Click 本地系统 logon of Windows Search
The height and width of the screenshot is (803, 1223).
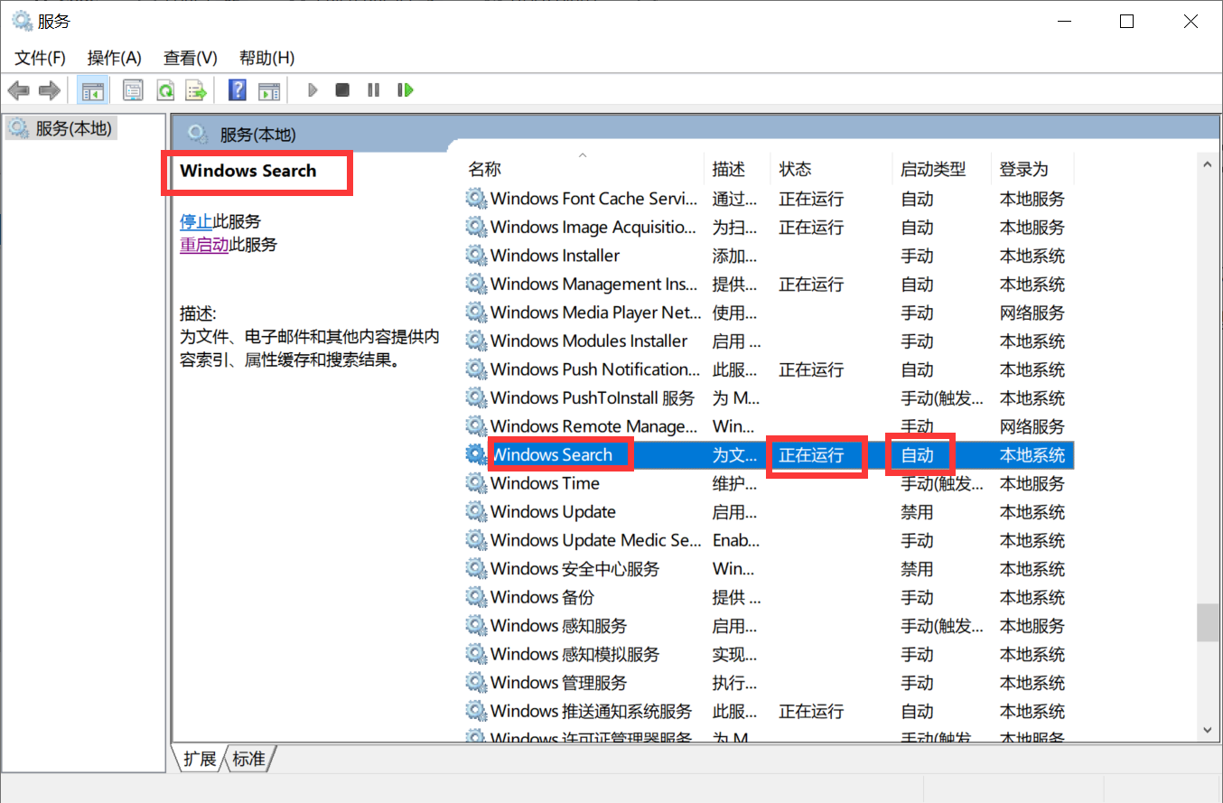(x=1032, y=455)
